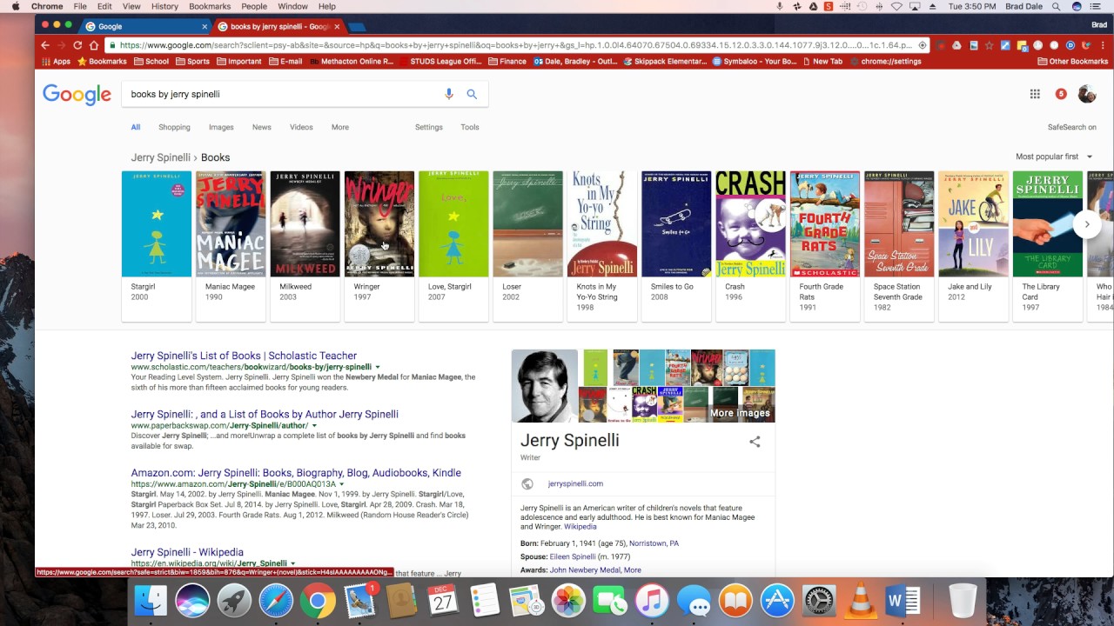1114x626 pixels.
Task: Expand the More search filter
Action: click(x=339, y=127)
